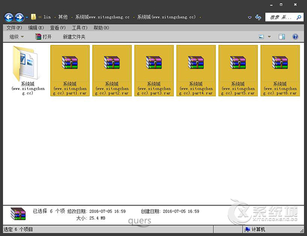Click the Refresh icon beside the address bar
This screenshot has height=236, width=307.
258,17
